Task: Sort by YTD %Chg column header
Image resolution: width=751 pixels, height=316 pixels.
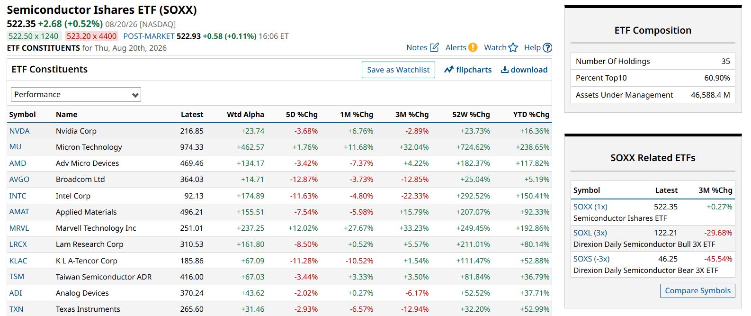Action: pyautogui.click(x=531, y=114)
